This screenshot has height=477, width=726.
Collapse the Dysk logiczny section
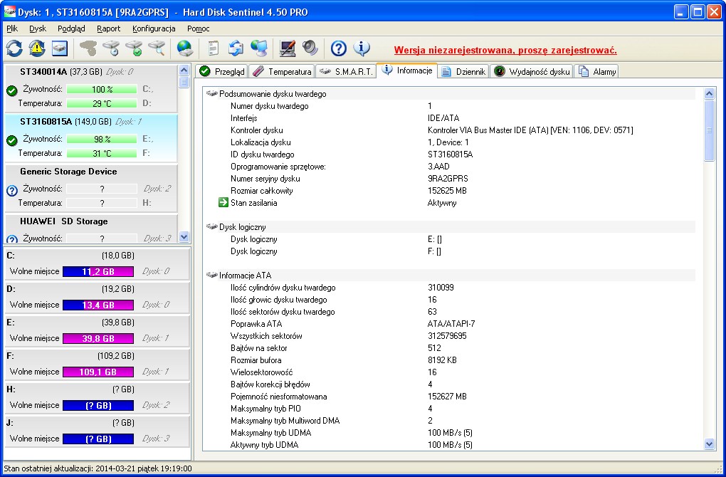[211, 227]
